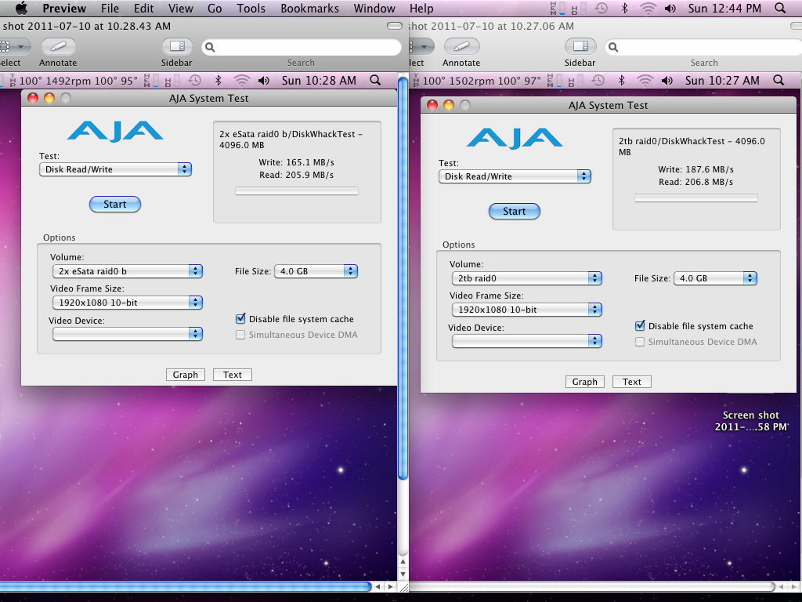This screenshot has height=602, width=802.
Task: Click the Annotate pencil icon in the left Preview window
Action: coord(58,46)
